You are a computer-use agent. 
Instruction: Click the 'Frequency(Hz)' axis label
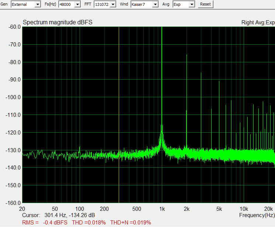click(x=257, y=215)
